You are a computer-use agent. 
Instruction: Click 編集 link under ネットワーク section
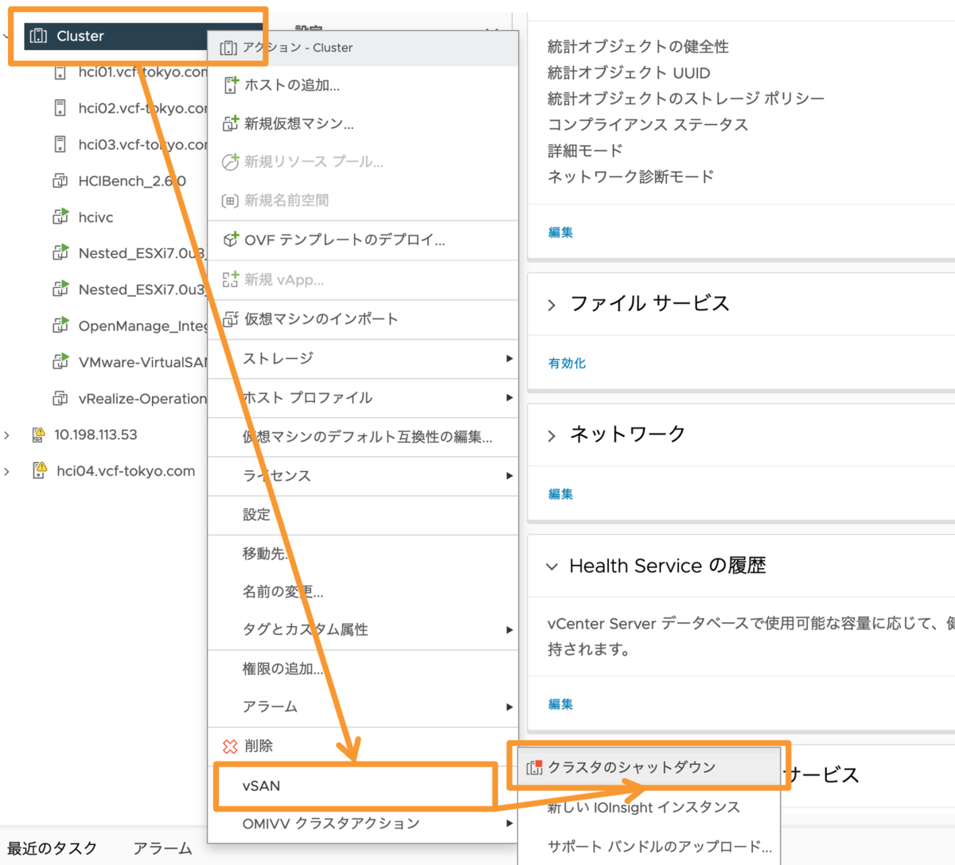point(560,494)
